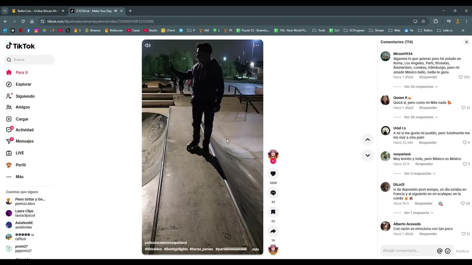472x265 pixels.
Task: Like Mirzen1934's comment
Action: coord(461,77)
